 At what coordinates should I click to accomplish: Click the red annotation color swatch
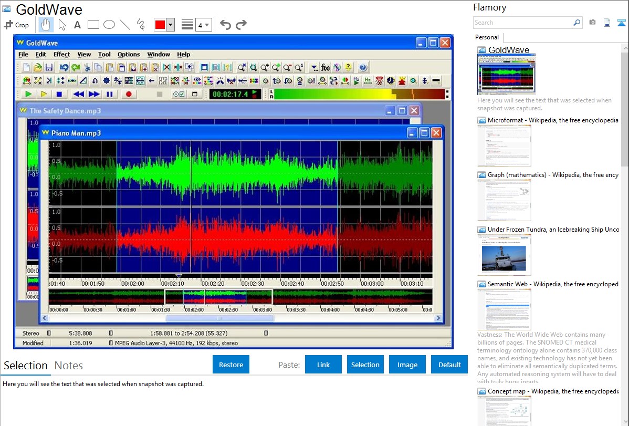pos(160,25)
